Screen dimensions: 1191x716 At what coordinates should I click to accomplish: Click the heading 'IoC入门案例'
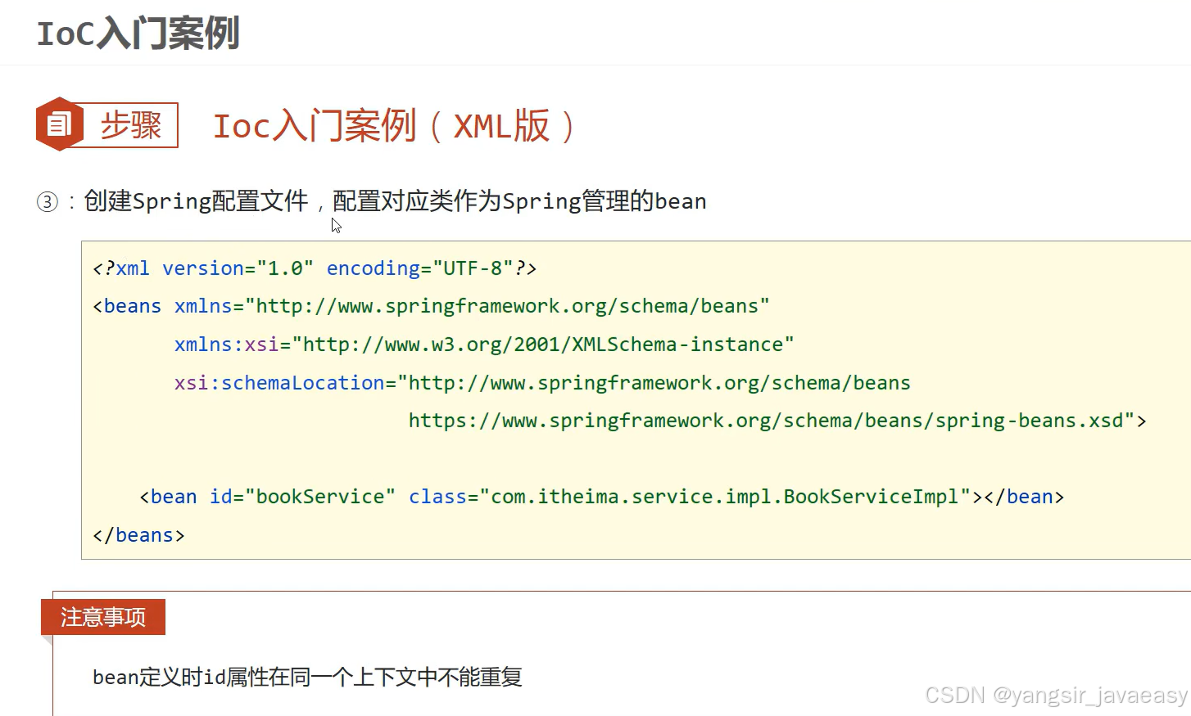[x=138, y=34]
